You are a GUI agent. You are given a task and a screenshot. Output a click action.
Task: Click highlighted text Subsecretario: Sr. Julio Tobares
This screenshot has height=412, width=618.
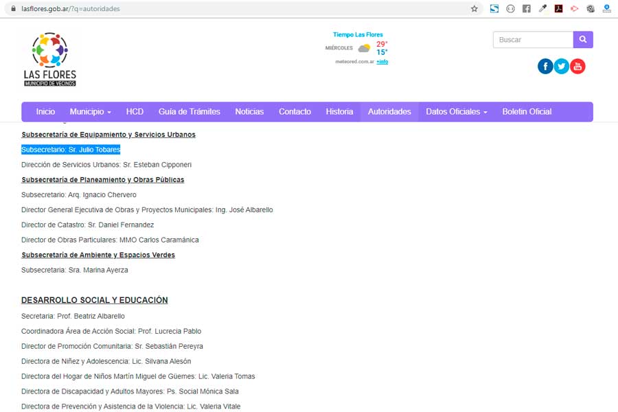71,150
